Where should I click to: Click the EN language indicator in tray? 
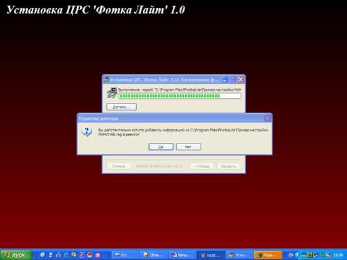pos(291,255)
